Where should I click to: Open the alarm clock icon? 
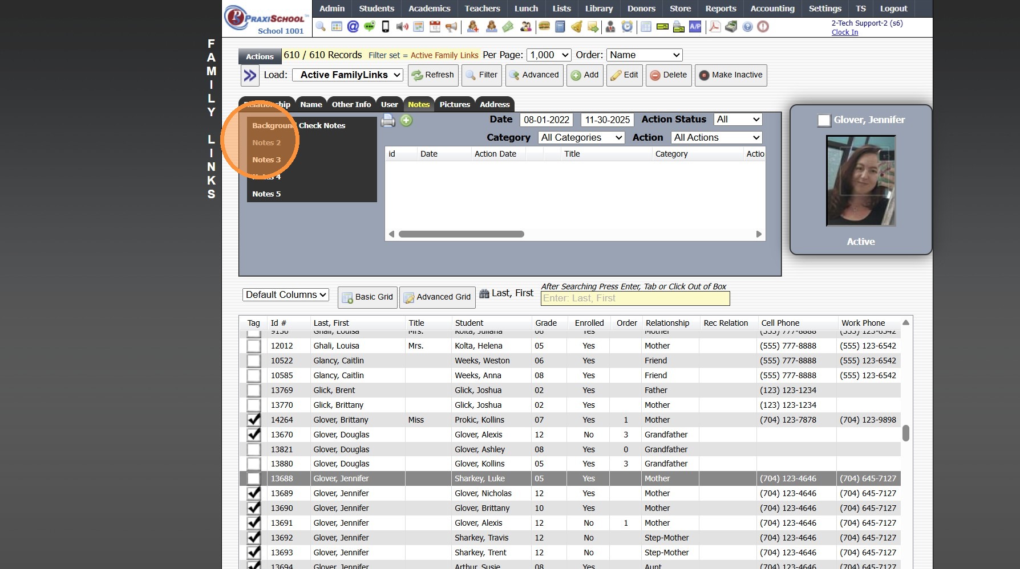pos(627,27)
